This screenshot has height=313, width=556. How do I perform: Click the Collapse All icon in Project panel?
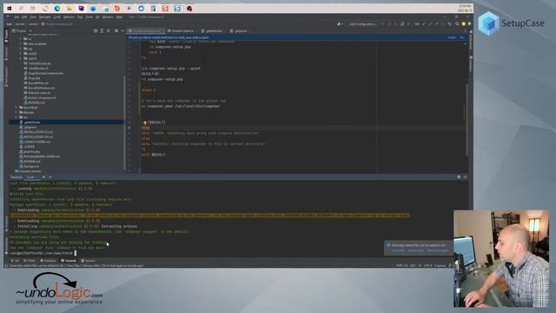(109, 31)
